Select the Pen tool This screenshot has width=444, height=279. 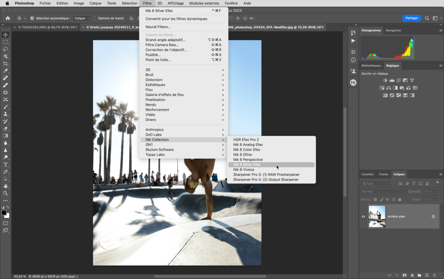(5, 172)
